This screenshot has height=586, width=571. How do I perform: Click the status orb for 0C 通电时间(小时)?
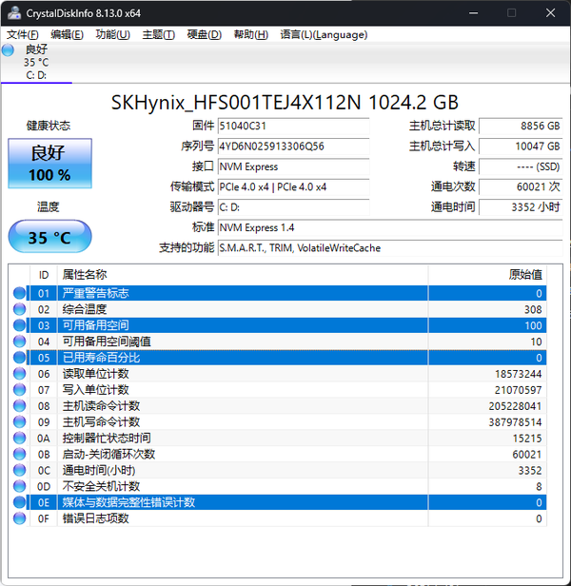(x=19, y=470)
